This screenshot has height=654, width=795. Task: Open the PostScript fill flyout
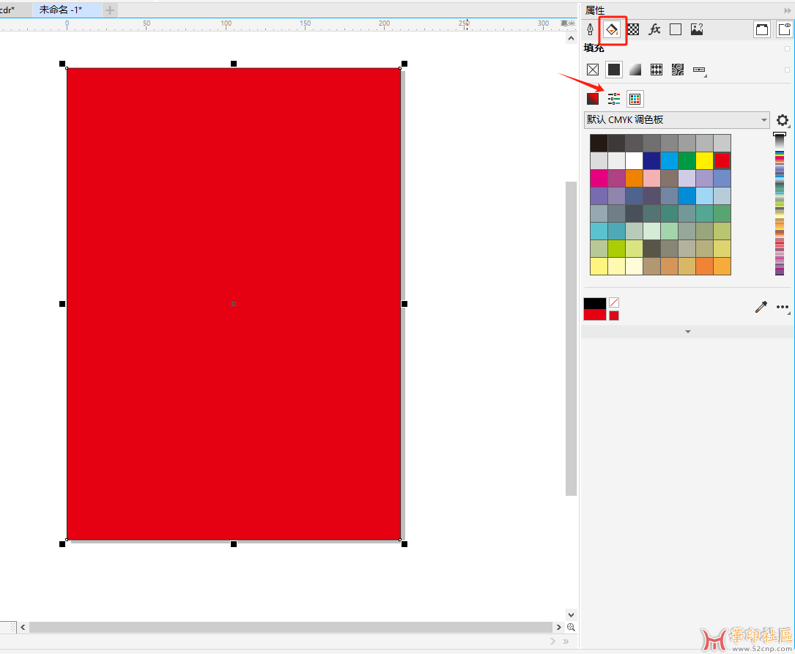[700, 70]
